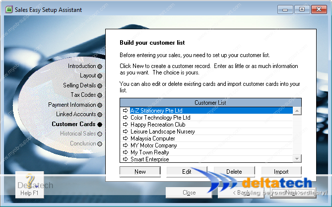
Task: Select the Linked Accounts step bullet
Action: tap(100, 115)
